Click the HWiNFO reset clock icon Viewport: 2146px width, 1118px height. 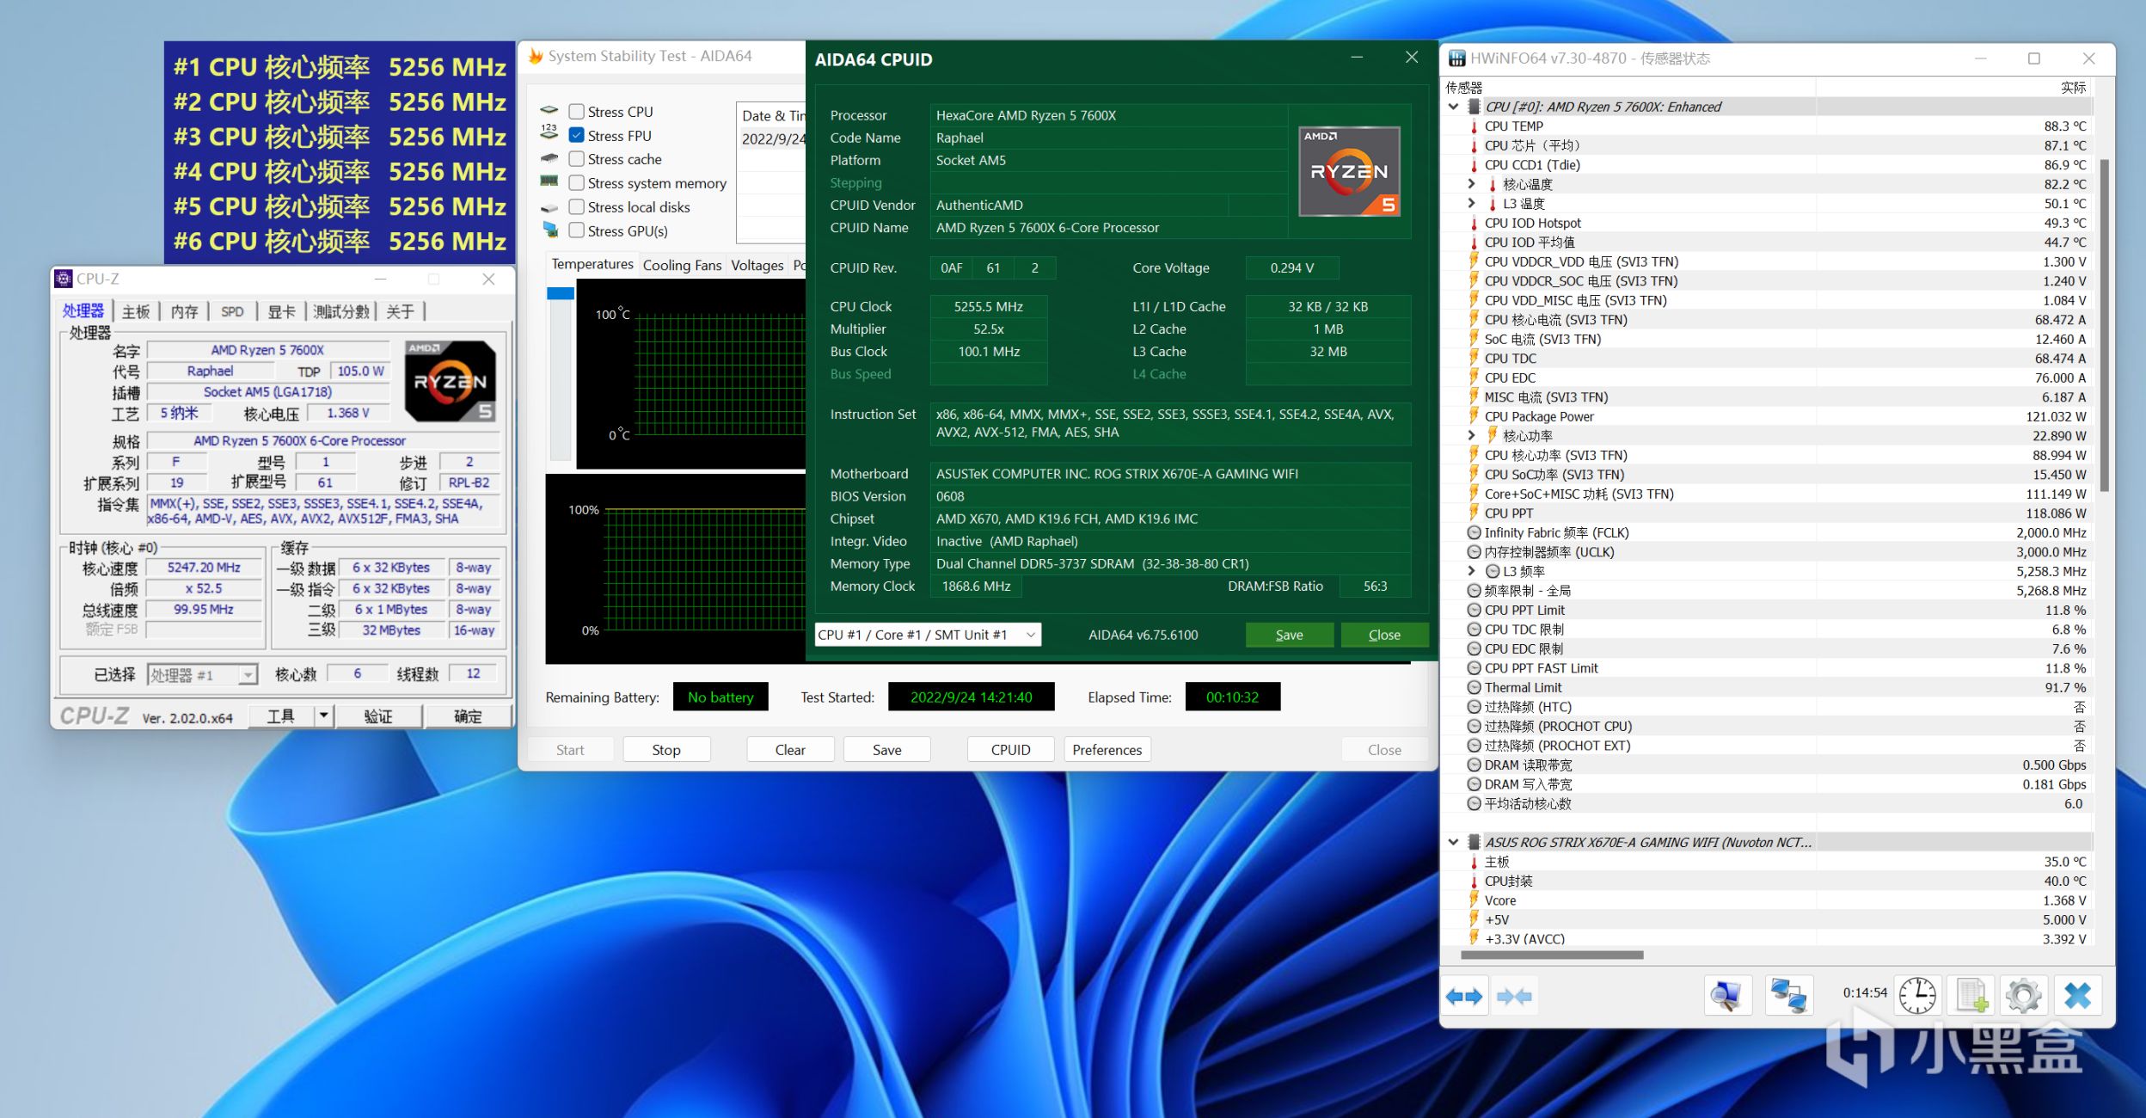tap(1917, 997)
